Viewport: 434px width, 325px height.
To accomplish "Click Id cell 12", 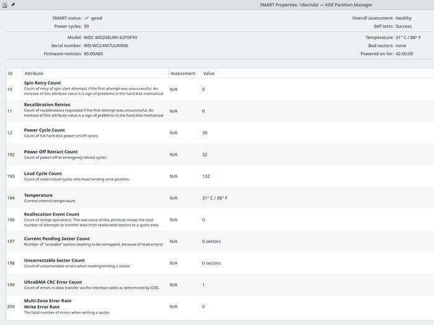I will (10, 133).
